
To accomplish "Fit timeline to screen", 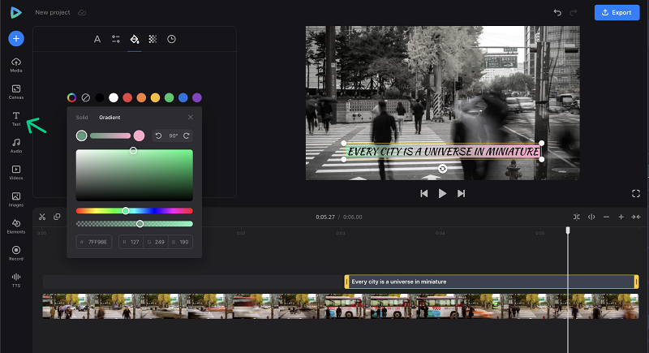I will pos(636,217).
